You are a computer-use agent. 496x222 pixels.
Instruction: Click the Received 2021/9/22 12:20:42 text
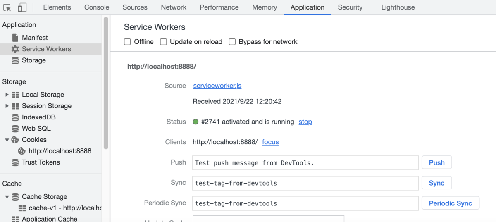pyautogui.click(x=237, y=101)
